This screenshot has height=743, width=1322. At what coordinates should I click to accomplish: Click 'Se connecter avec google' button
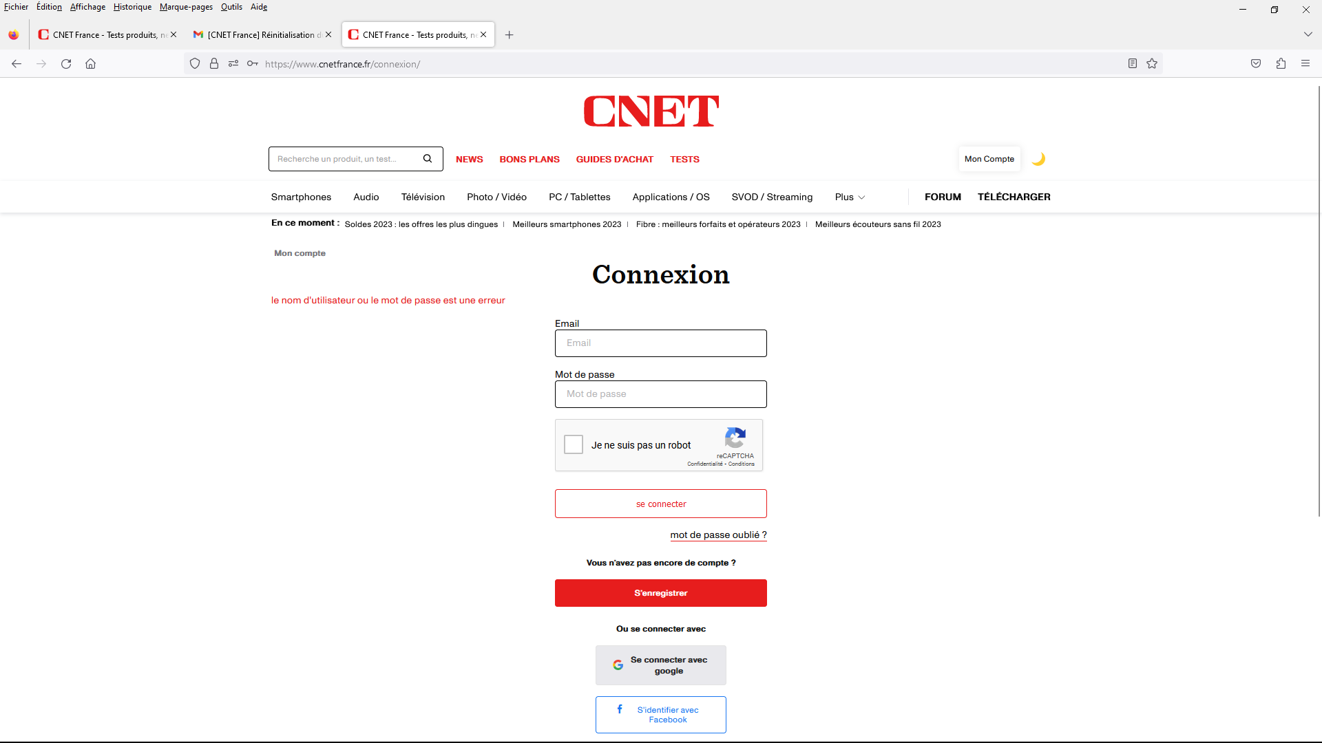click(x=660, y=665)
